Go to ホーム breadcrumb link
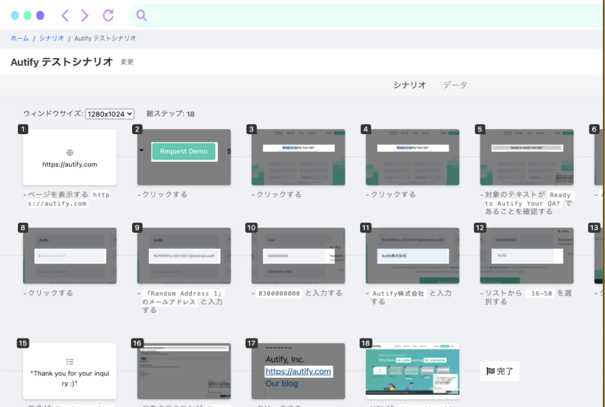 click(x=19, y=38)
